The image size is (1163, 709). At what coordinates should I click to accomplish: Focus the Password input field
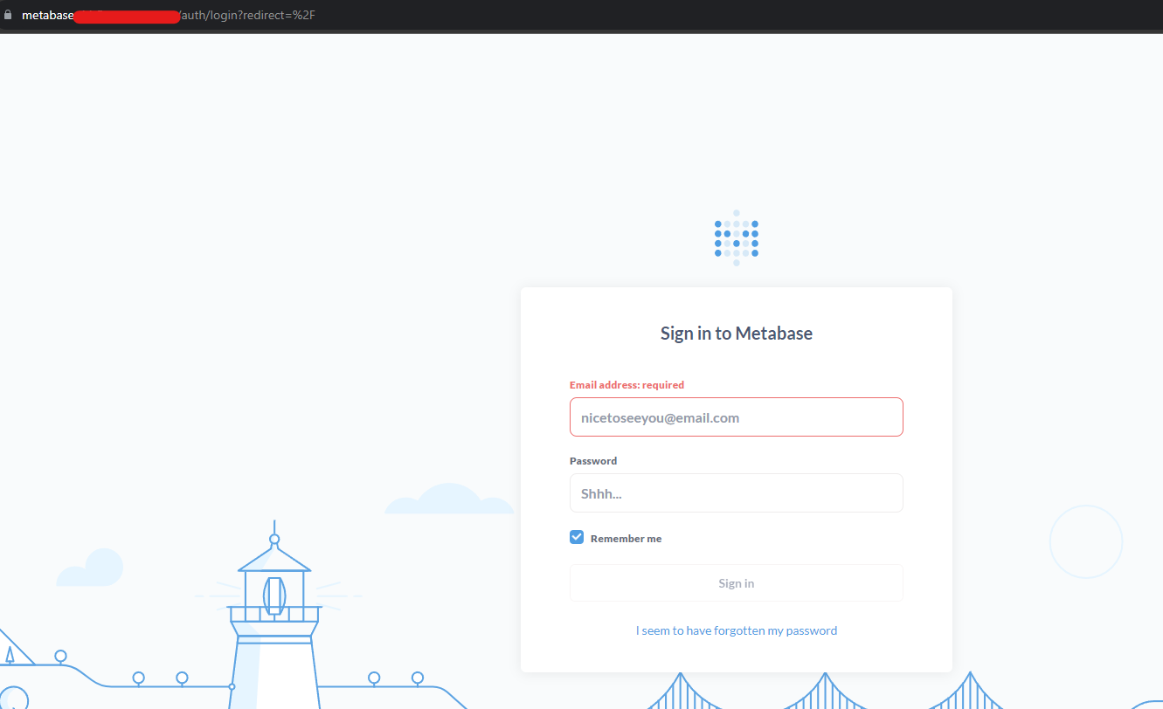tap(736, 493)
